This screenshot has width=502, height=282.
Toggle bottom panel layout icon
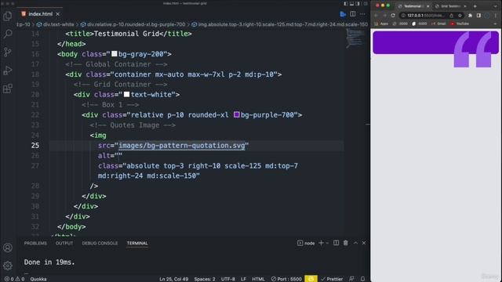pos(351,3)
